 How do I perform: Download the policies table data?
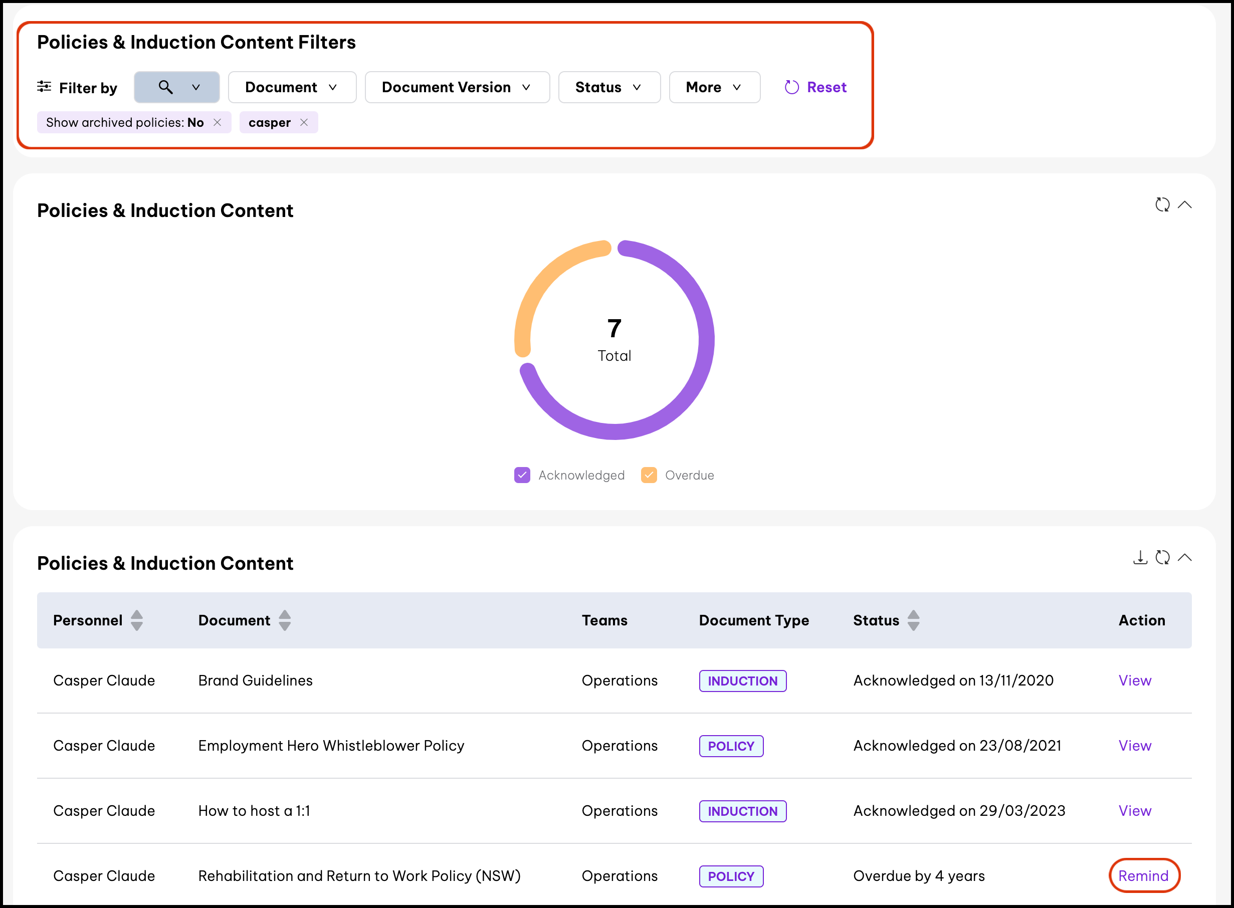1140,558
